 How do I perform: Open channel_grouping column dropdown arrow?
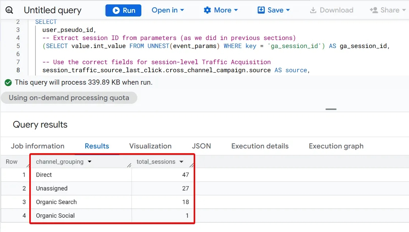coord(90,162)
